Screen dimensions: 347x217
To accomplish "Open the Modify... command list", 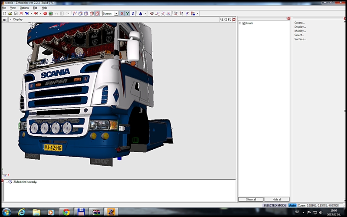I will click(300, 31).
